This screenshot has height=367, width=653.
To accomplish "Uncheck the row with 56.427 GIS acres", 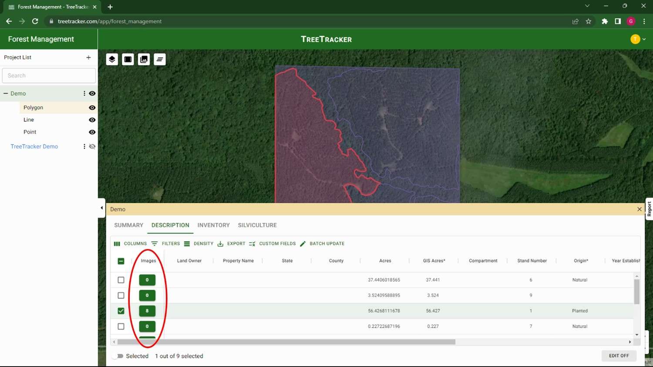I will (x=121, y=311).
